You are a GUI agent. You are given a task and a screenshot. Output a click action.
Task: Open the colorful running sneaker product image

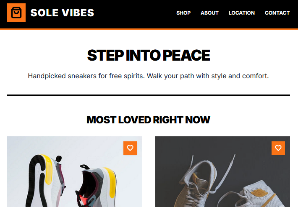tap(74, 180)
